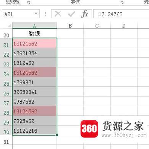The image size is (149, 149).
Task: Open the Clipboard group dialog launcher
Action: point(29,2)
